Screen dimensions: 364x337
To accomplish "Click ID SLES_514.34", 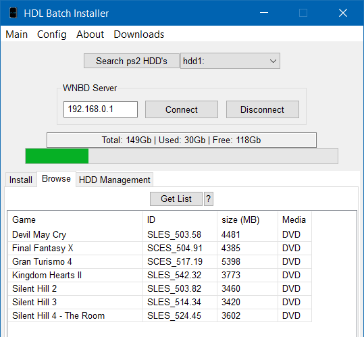I will [174, 302].
